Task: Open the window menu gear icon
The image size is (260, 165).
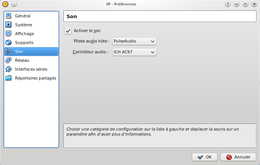Action: (x=5, y=4)
